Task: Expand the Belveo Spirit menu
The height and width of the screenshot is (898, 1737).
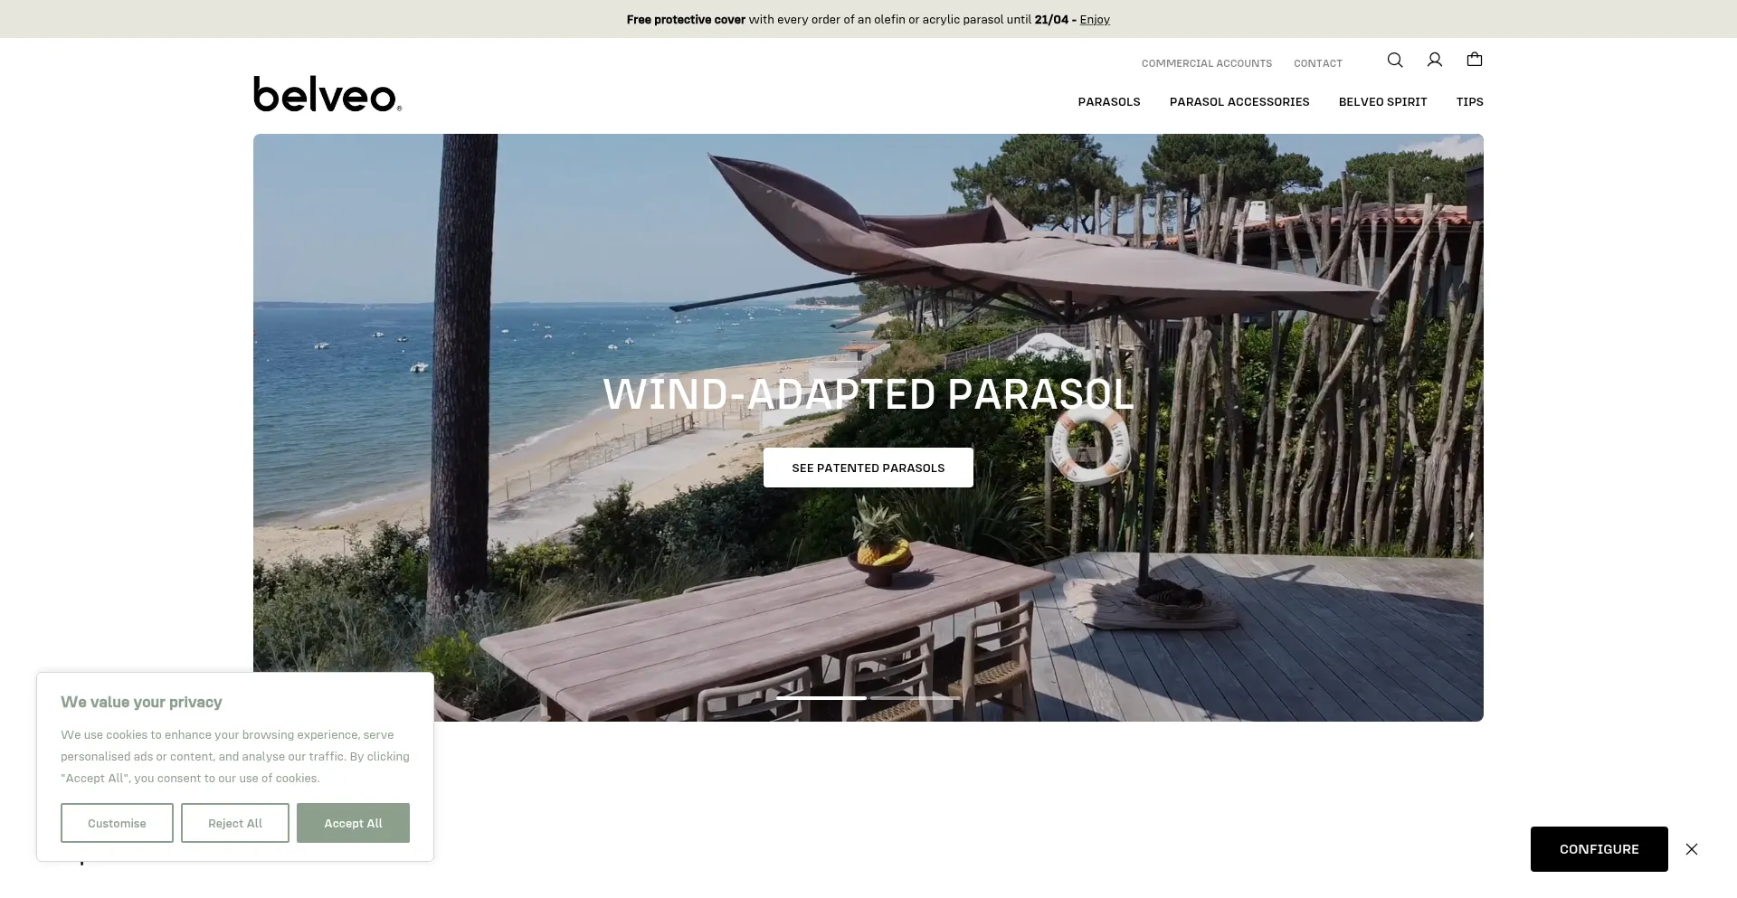Action: [x=1382, y=102]
